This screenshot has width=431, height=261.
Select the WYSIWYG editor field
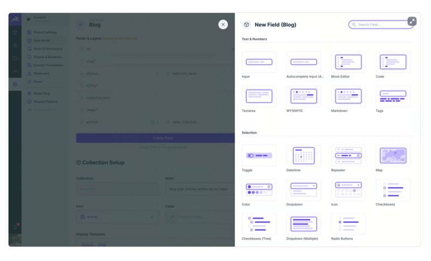304,96
